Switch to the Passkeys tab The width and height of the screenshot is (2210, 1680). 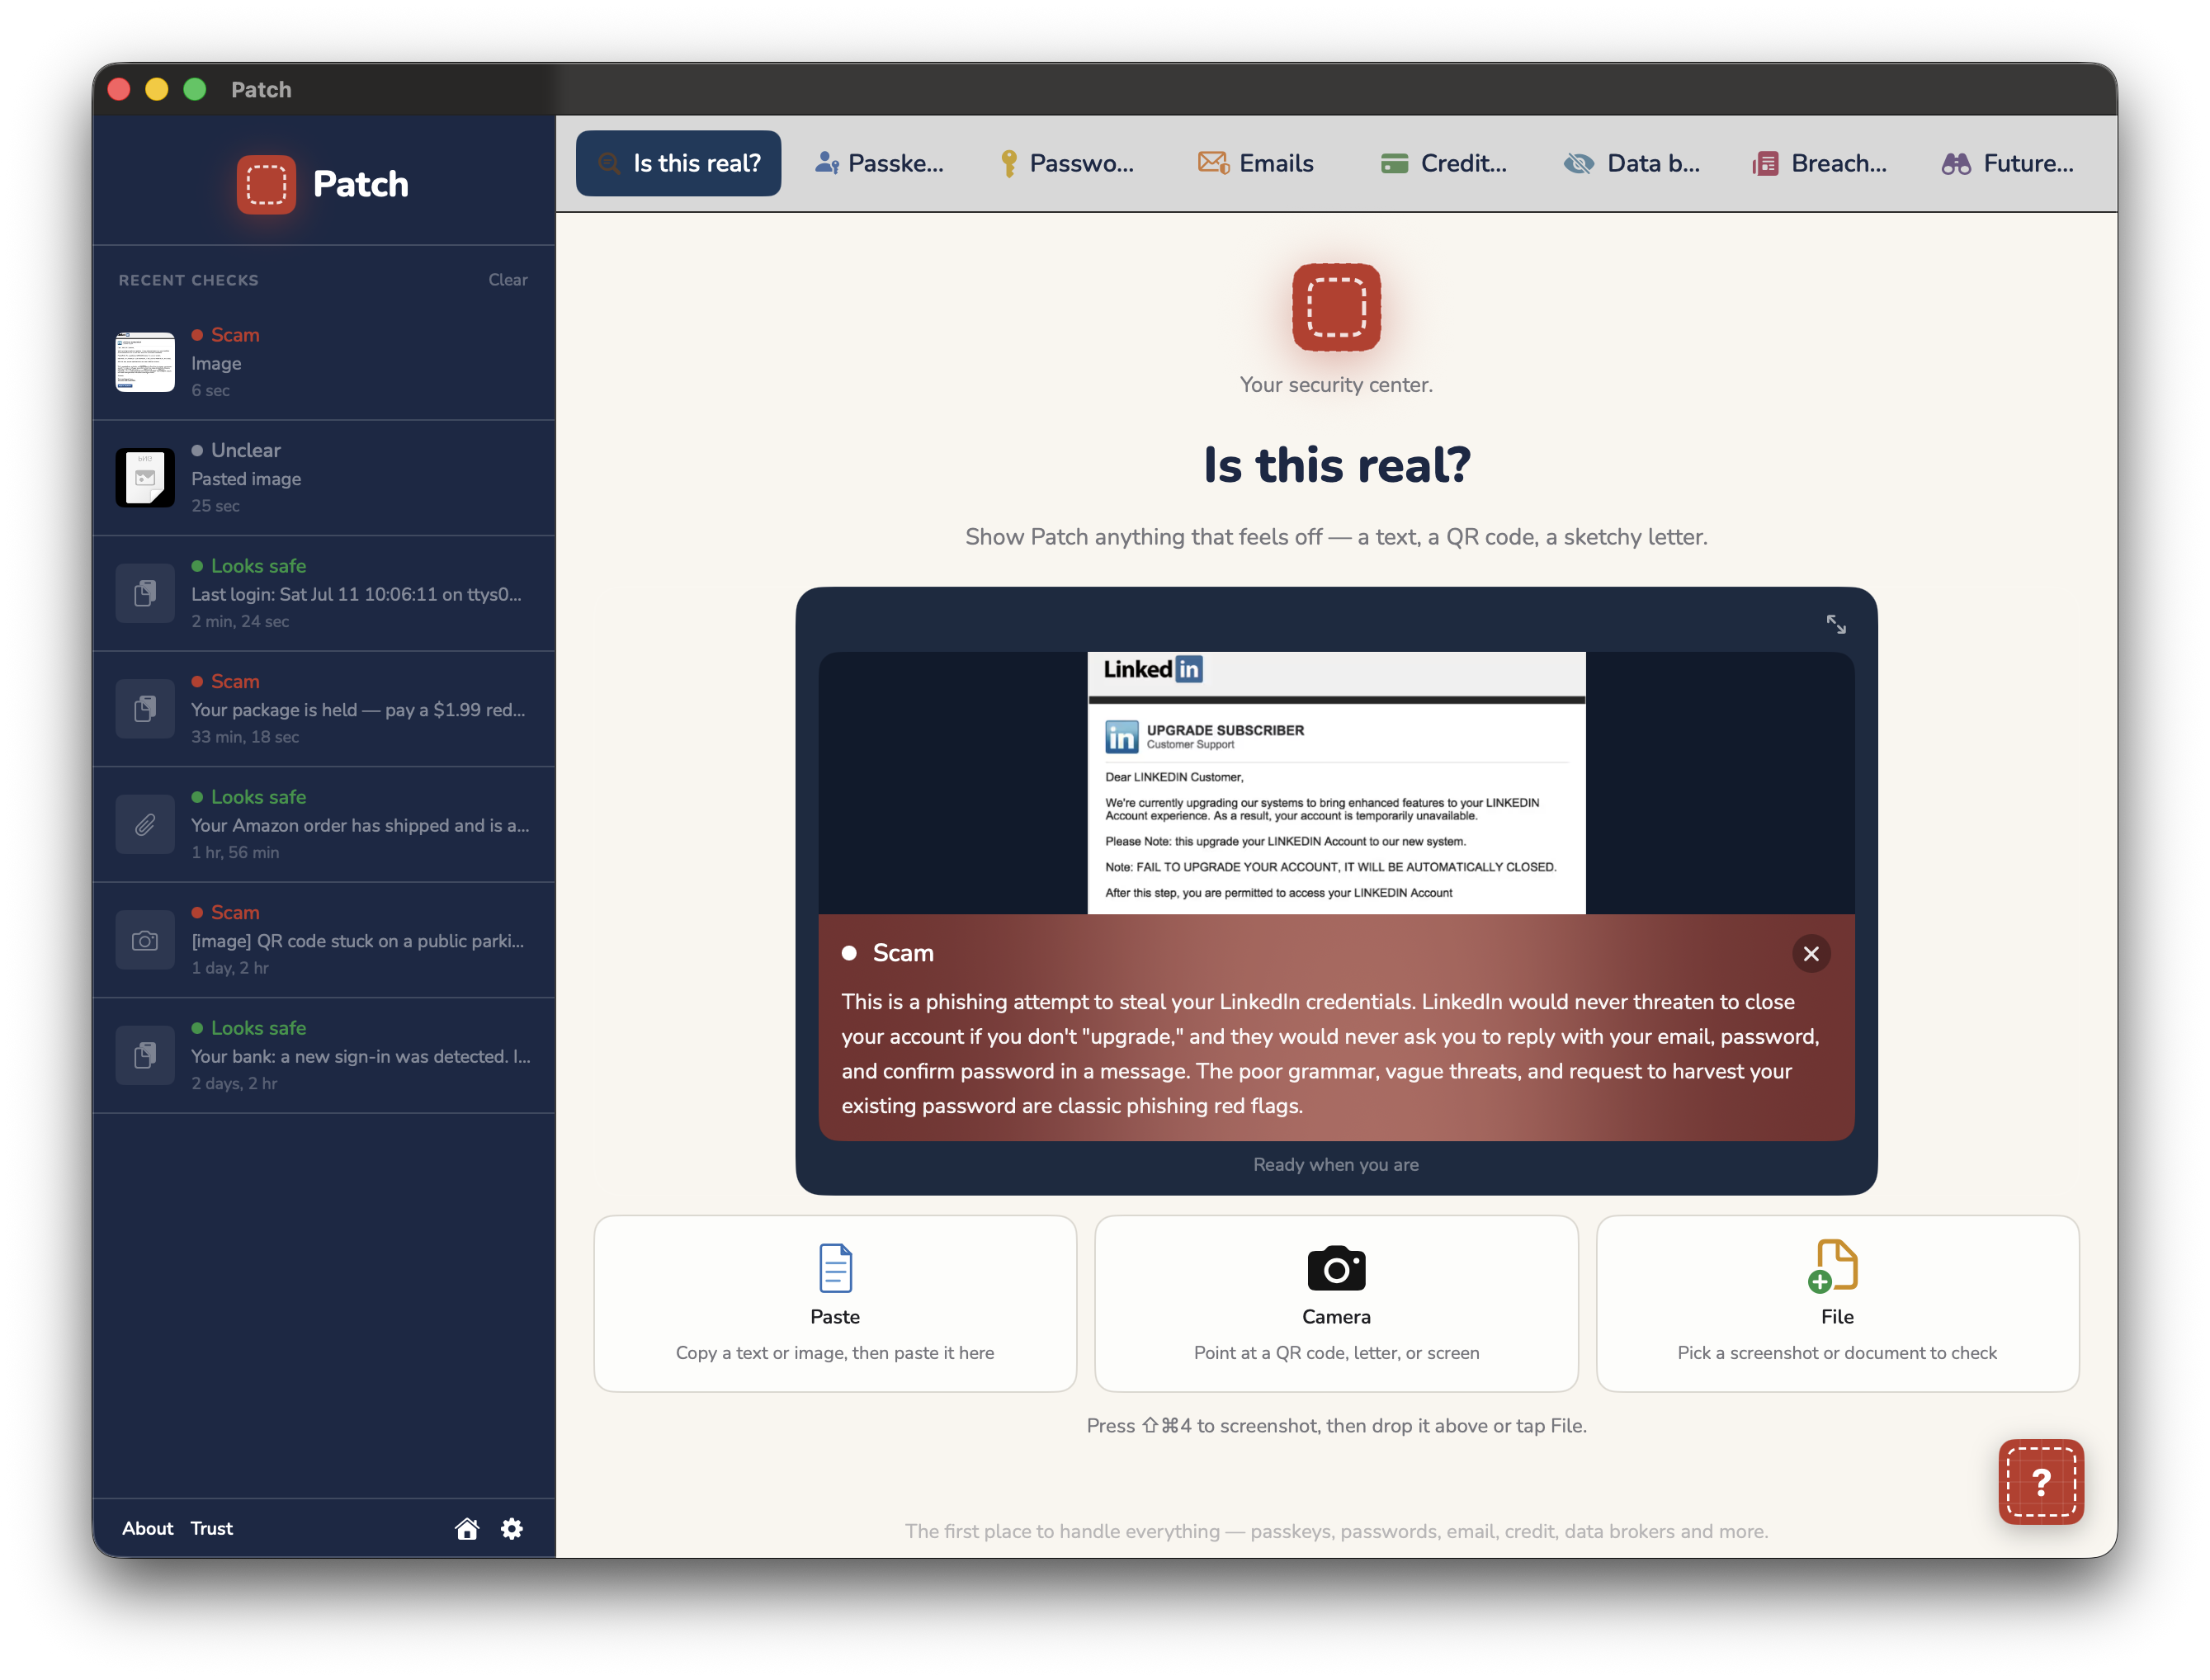pyautogui.click(x=879, y=163)
